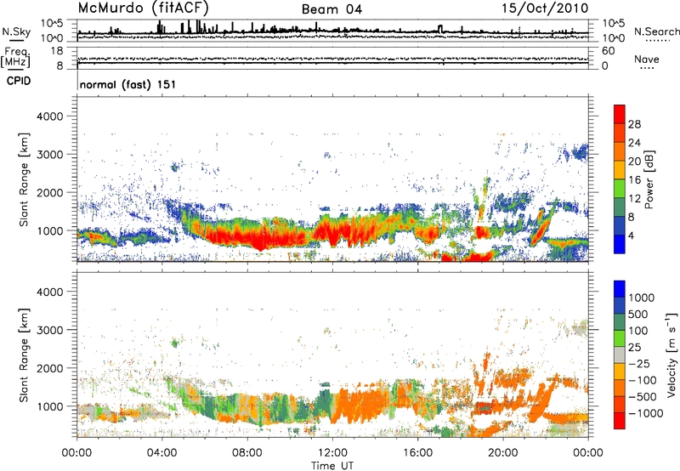
Task: Click the N.Search dotted line legend sample
Action: [x=657, y=41]
